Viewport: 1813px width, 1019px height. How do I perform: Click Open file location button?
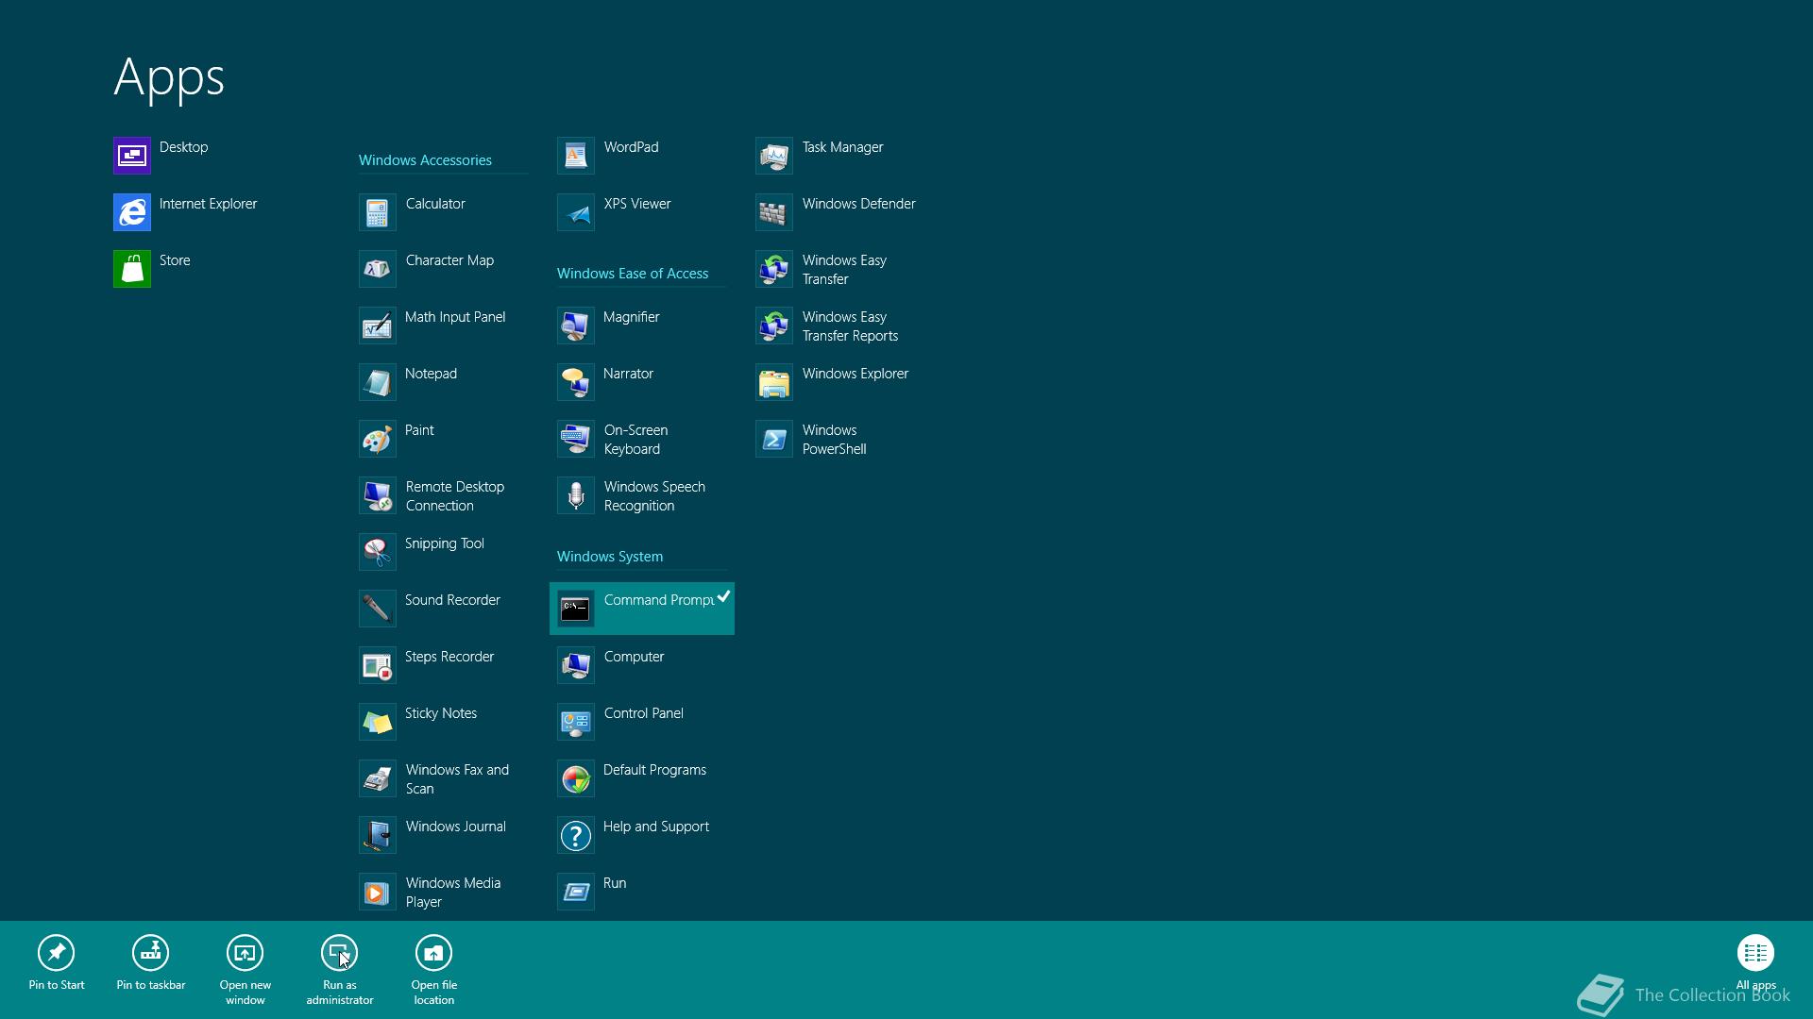click(x=434, y=970)
